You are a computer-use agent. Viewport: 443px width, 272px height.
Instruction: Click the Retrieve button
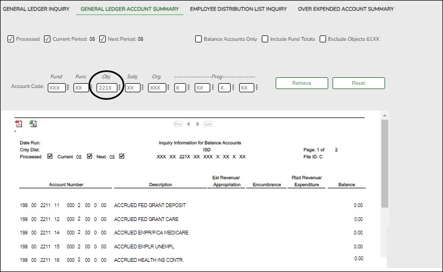[301, 83]
